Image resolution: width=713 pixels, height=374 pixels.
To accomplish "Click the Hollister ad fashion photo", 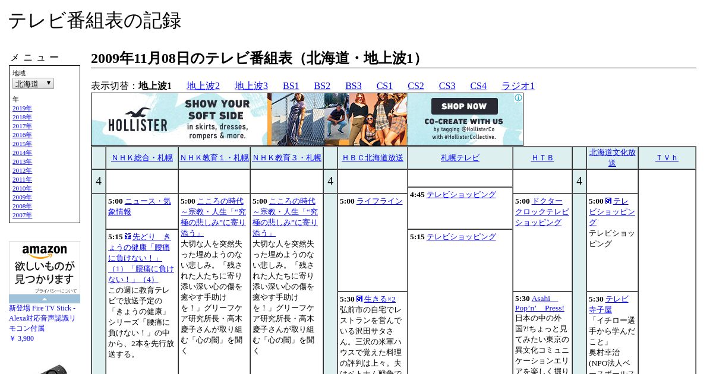I will click(x=339, y=119).
